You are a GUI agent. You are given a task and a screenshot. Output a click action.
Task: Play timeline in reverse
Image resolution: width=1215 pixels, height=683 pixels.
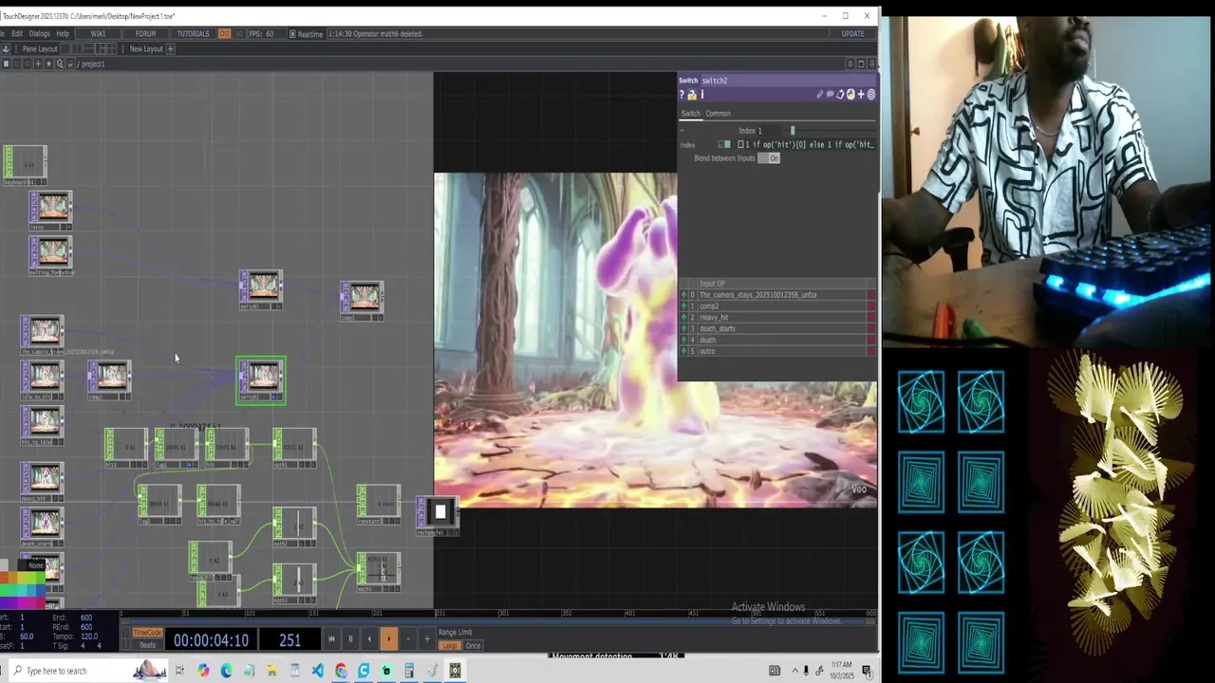[x=369, y=639]
